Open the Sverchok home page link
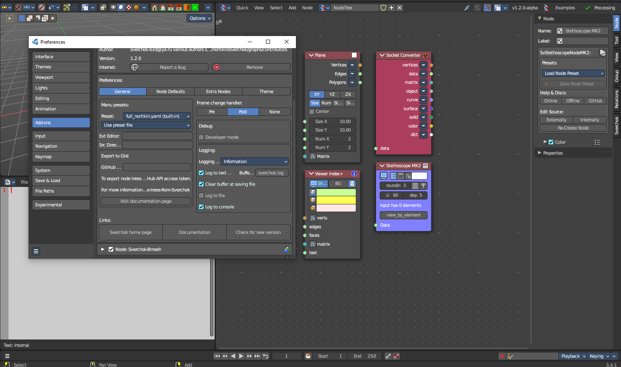The image size is (621, 367). pos(130,232)
